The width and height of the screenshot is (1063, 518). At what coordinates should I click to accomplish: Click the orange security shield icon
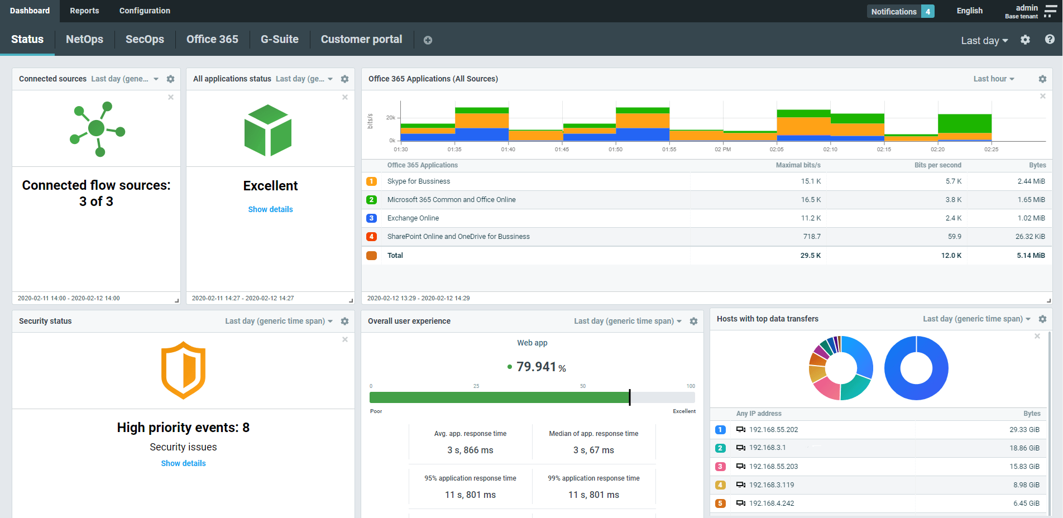[183, 370]
